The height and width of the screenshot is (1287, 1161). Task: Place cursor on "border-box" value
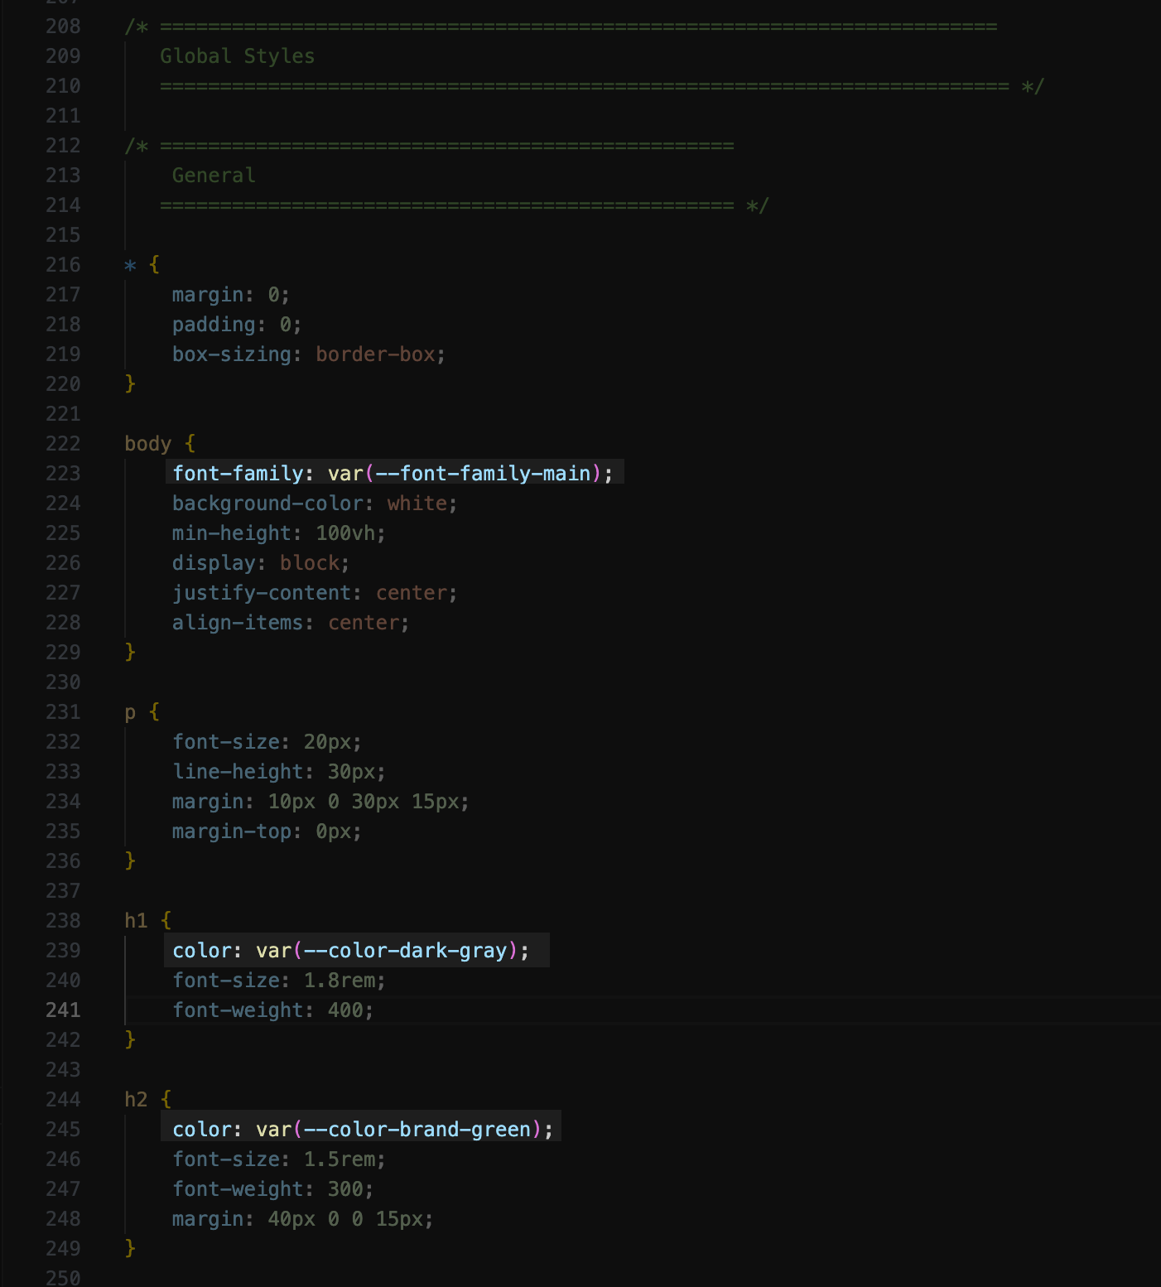click(x=375, y=354)
